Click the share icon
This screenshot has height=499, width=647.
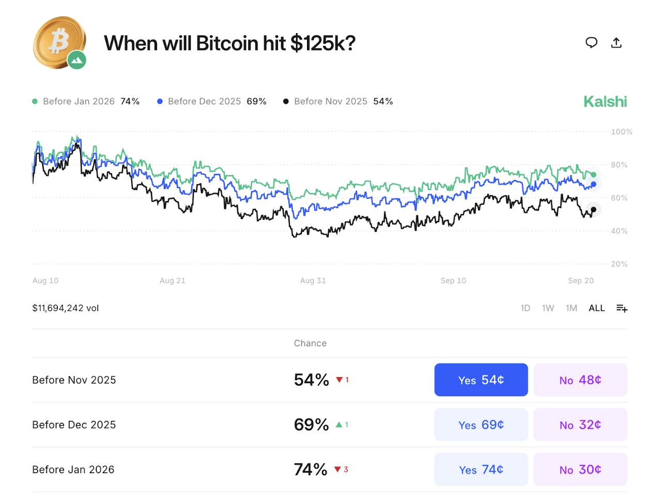tap(616, 43)
